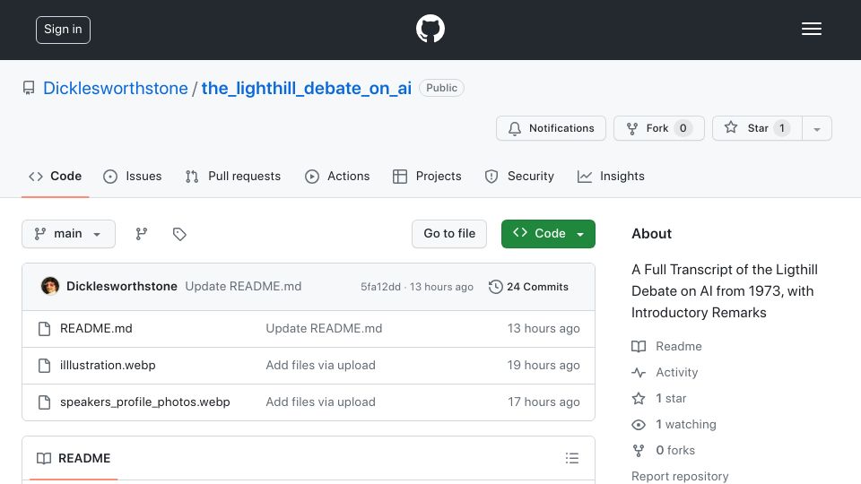Image resolution: width=861 pixels, height=484 pixels.
Task: View the 24 Commits history
Action: pyautogui.click(x=529, y=287)
